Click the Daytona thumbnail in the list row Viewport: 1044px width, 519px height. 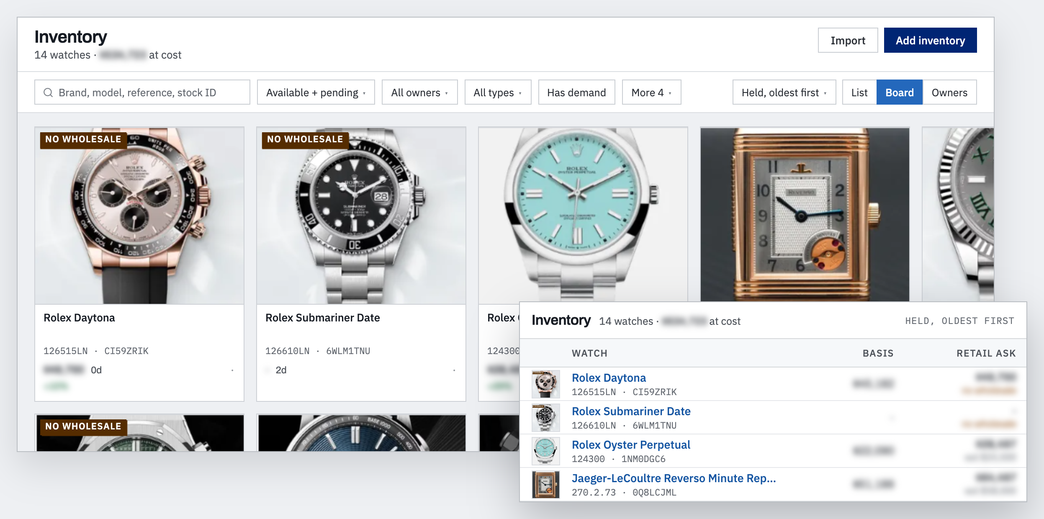coord(545,384)
